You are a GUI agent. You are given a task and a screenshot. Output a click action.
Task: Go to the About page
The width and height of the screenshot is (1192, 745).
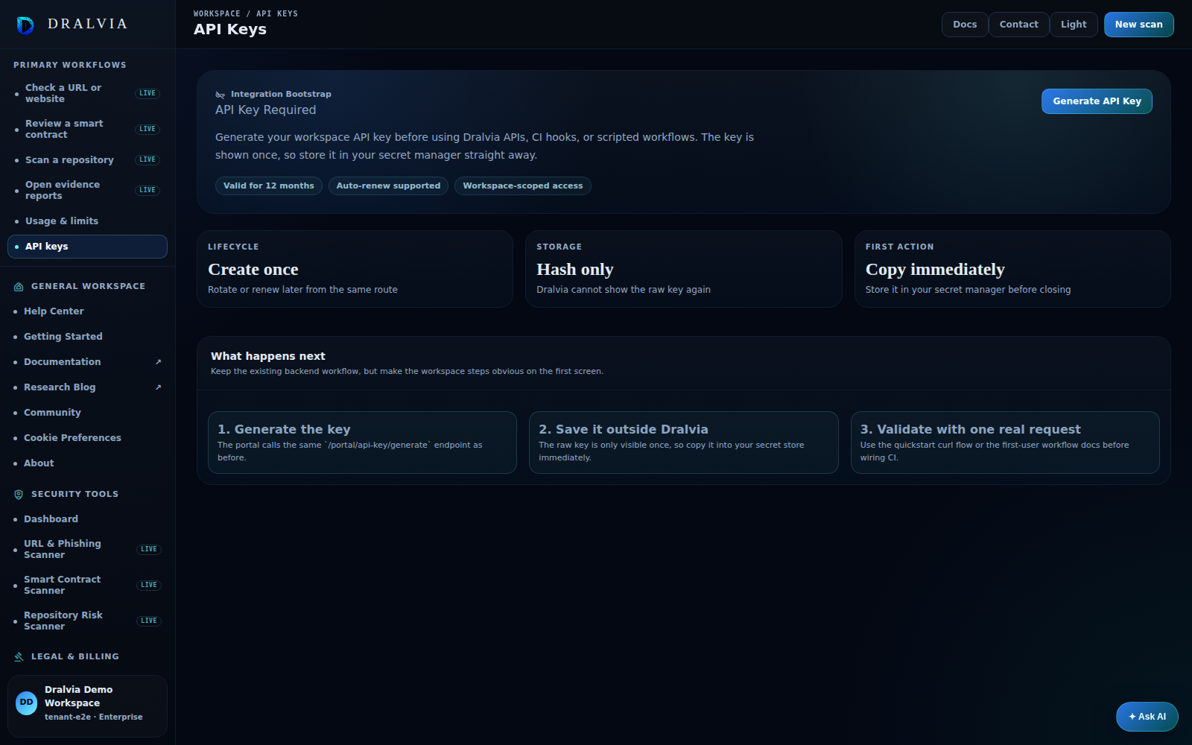[88, 463]
